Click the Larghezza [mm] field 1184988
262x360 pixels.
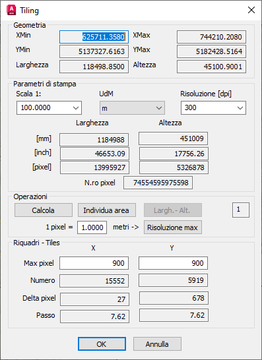(94, 140)
